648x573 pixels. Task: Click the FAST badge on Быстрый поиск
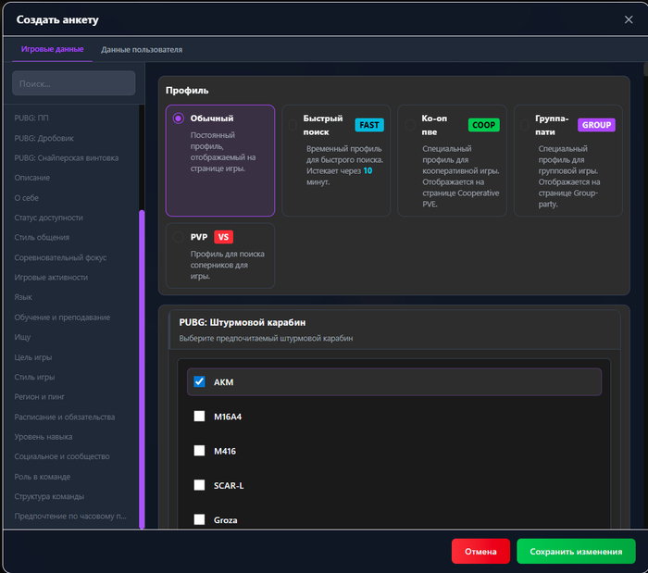pos(368,125)
